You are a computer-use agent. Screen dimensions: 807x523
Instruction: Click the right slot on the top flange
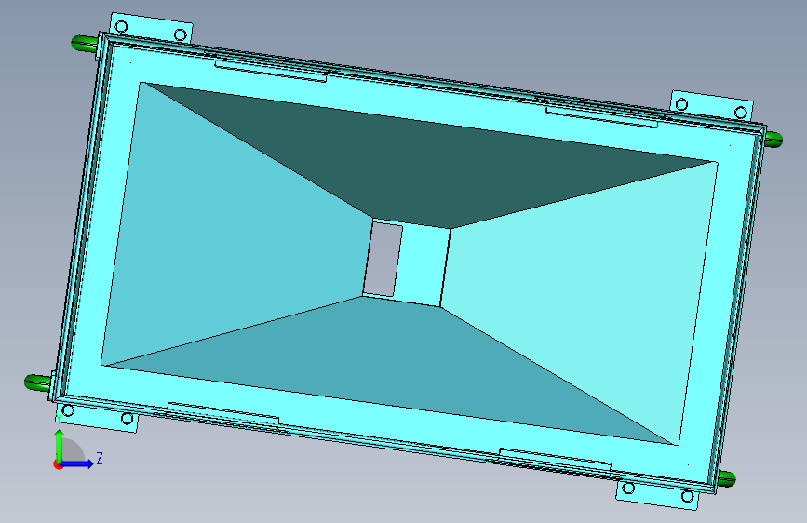pos(601,117)
